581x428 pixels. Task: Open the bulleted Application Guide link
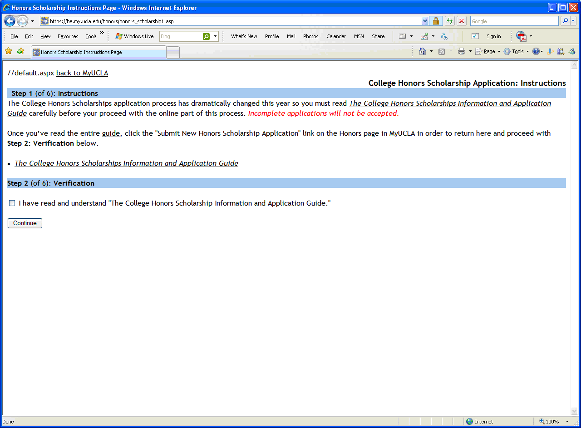(x=126, y=163)
